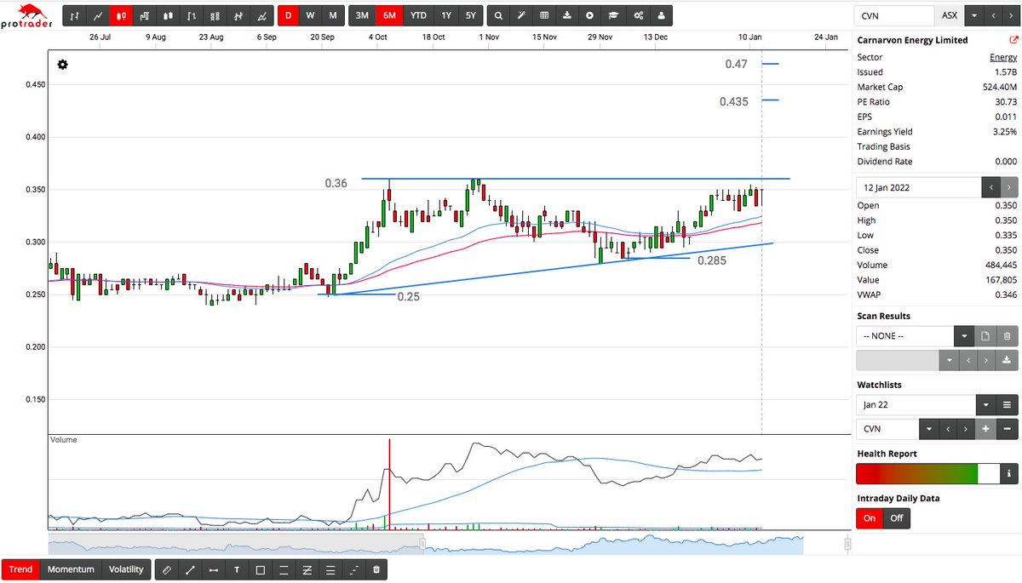Screen dimensions: 1022x583
Task: Open the data table grid icon
Action: [544, 15]
